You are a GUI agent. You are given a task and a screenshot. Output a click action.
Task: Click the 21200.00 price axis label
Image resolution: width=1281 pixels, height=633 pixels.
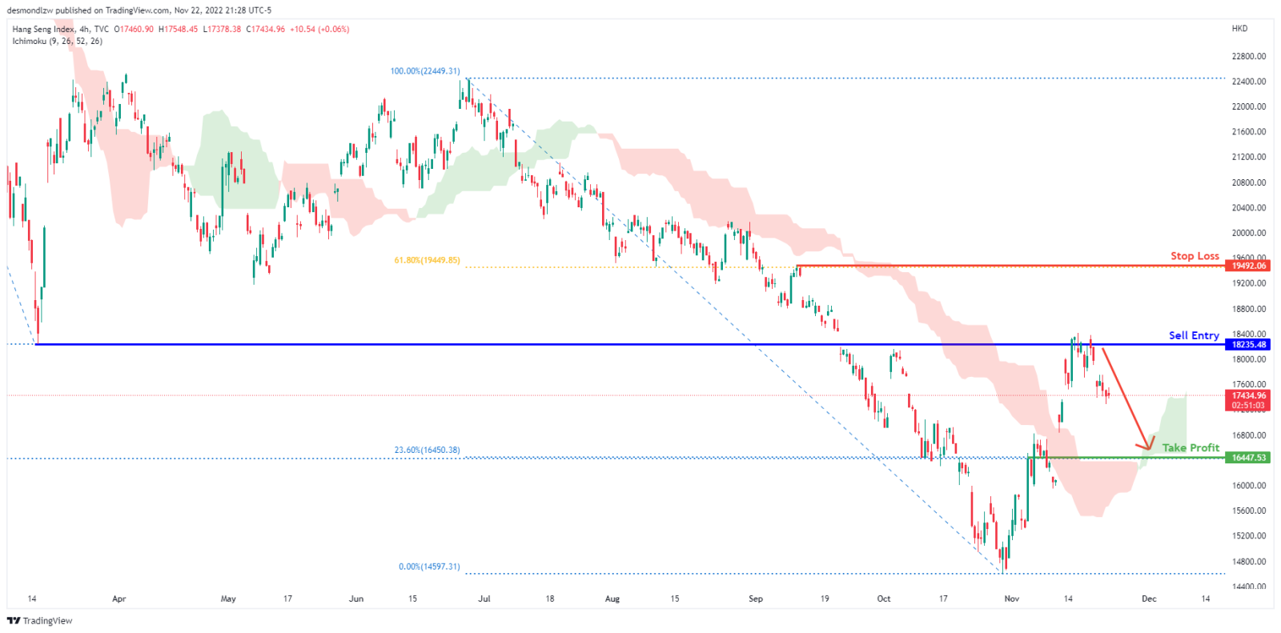coord(1249,157)
